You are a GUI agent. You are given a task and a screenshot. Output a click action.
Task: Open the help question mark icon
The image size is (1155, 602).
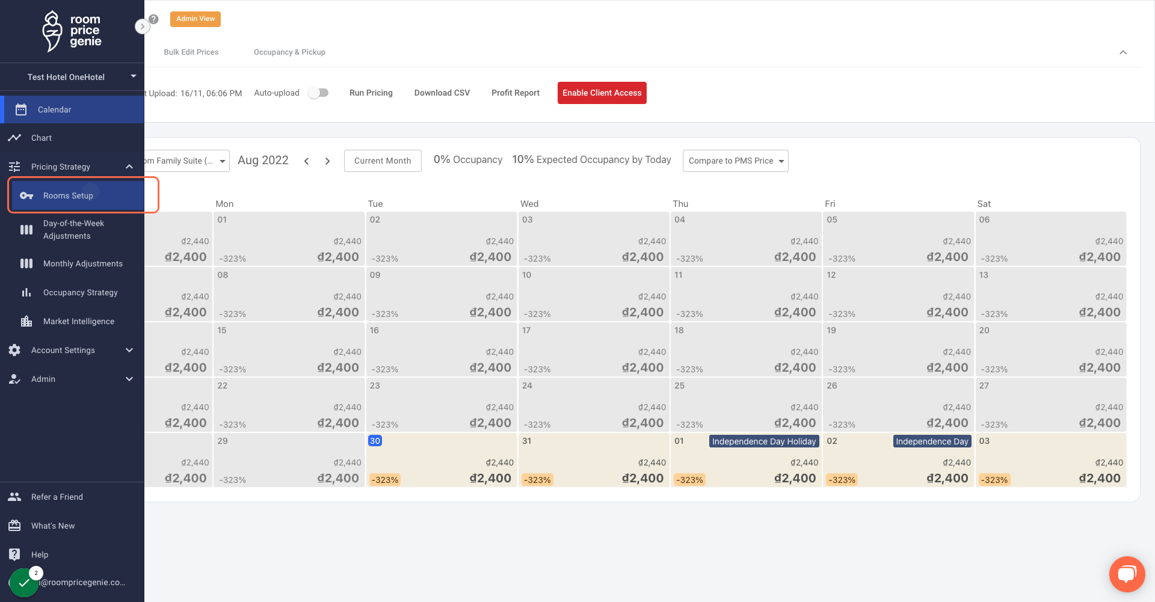[x=154, y=19]
